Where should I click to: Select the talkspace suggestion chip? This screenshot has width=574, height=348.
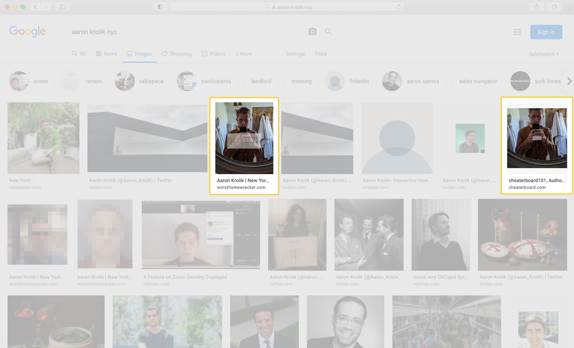point(142,81)
